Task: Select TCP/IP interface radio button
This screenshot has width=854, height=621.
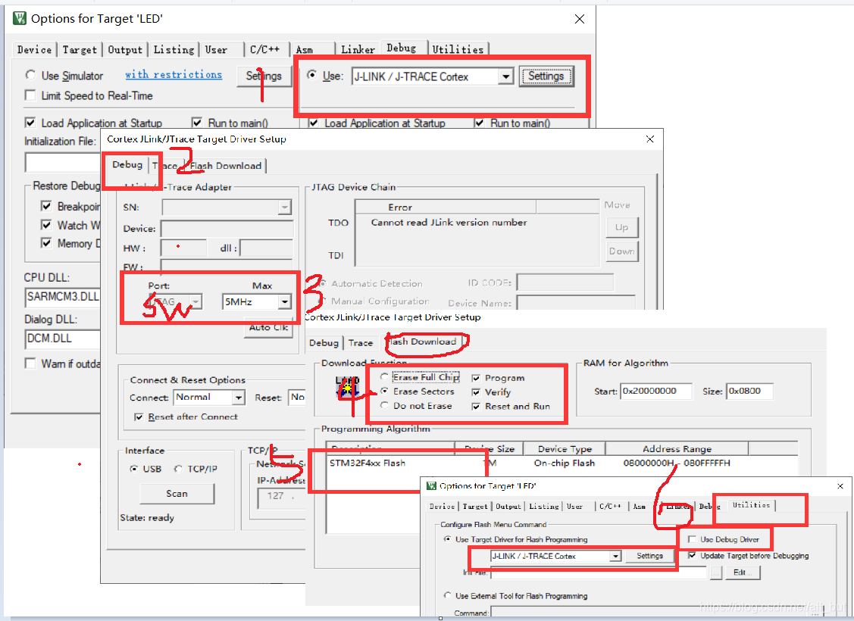Action: point(178,469)
